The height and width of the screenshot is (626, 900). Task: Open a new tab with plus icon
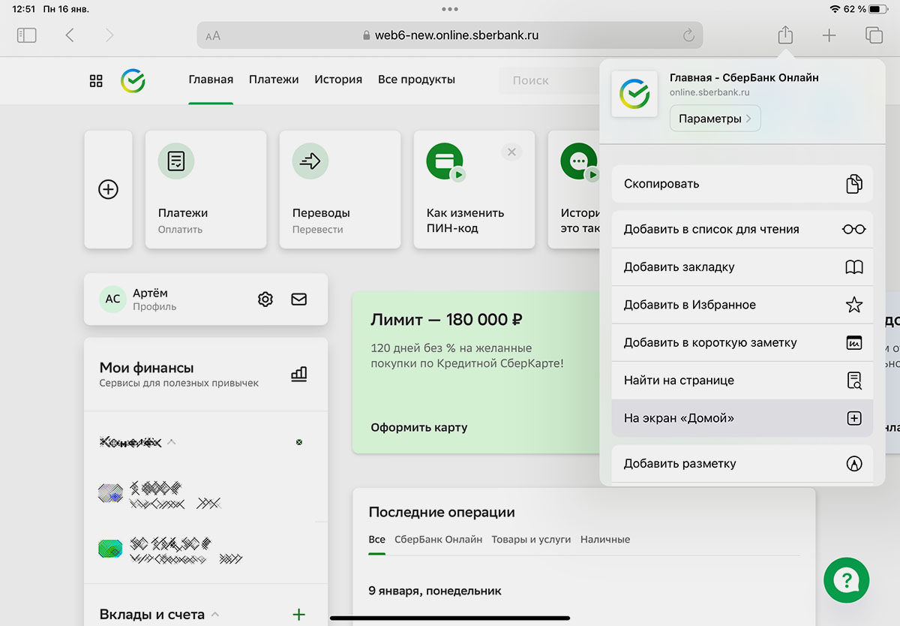[x=829, y=35]
